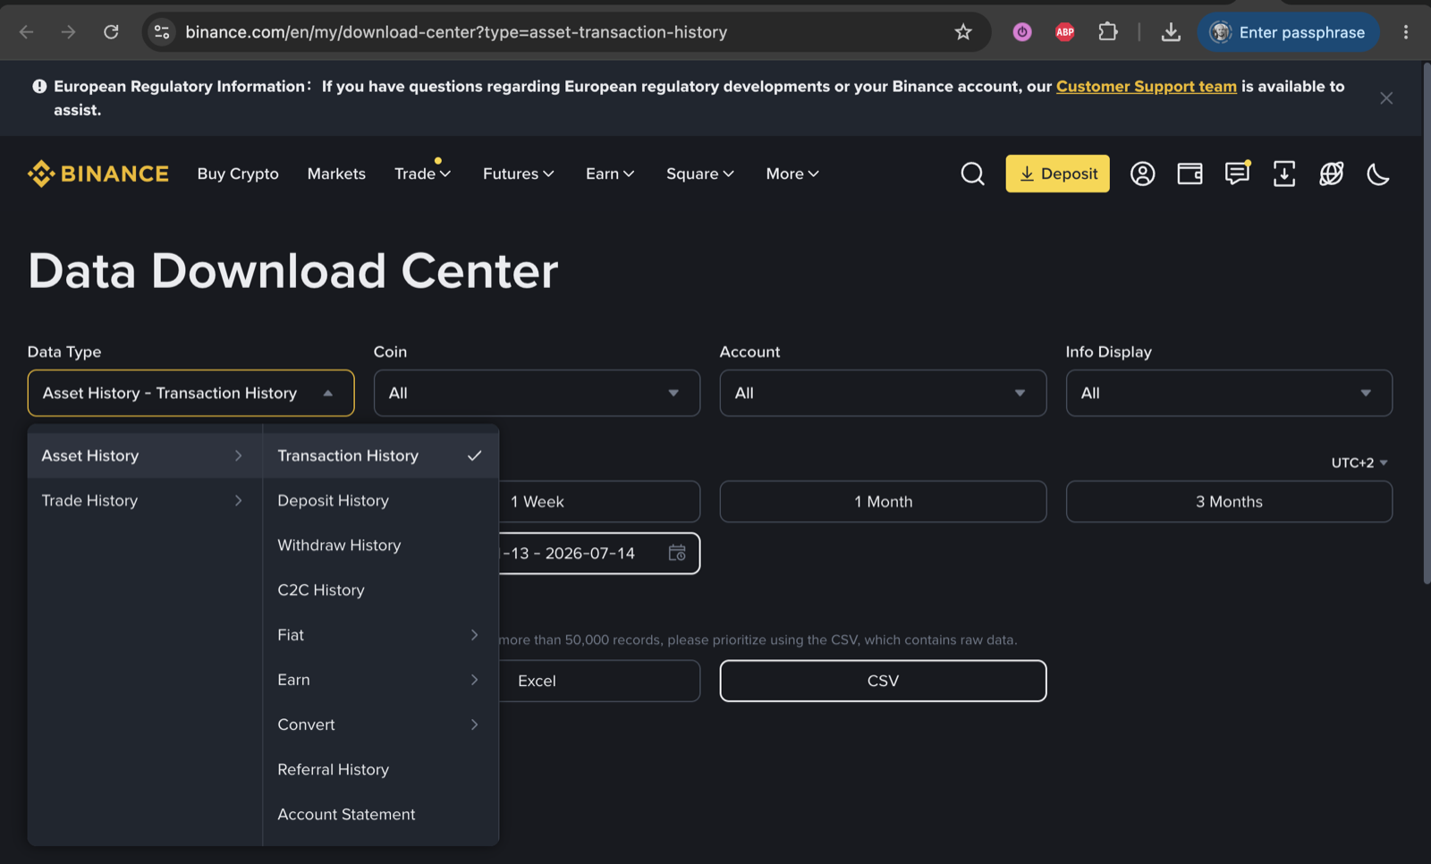Expand the Square navigation menu

tap(700, 174)
